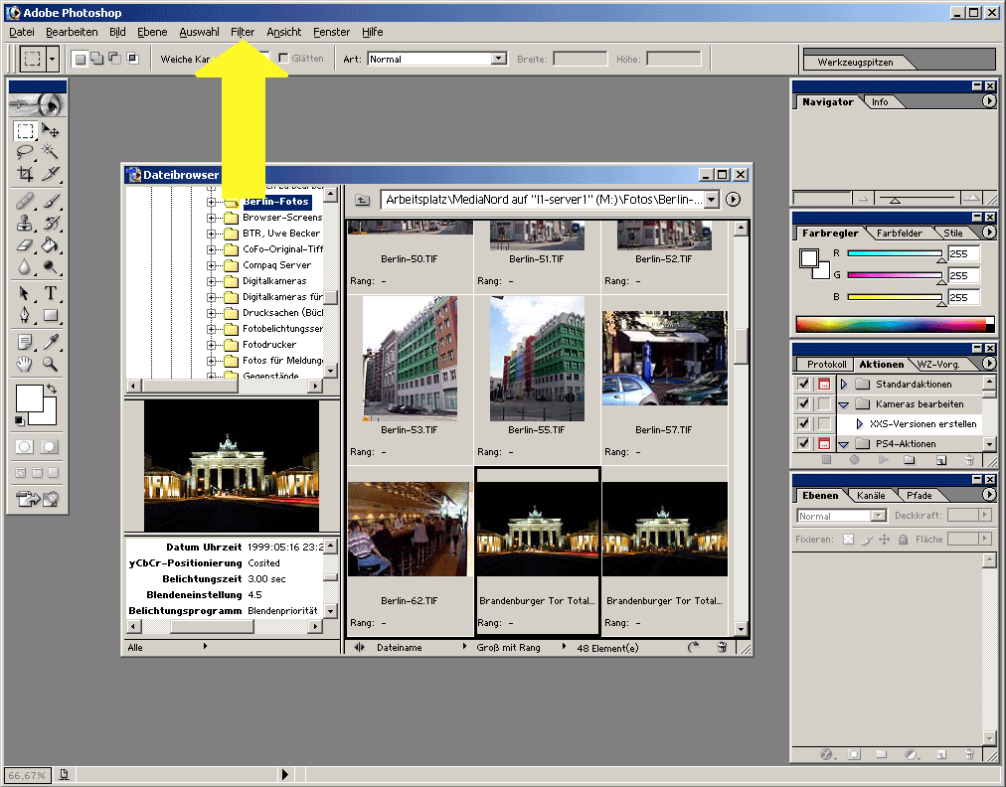Select the Eyedropper tool
Viewport: 1006px width, 787px height.
(x=50, y=342)
